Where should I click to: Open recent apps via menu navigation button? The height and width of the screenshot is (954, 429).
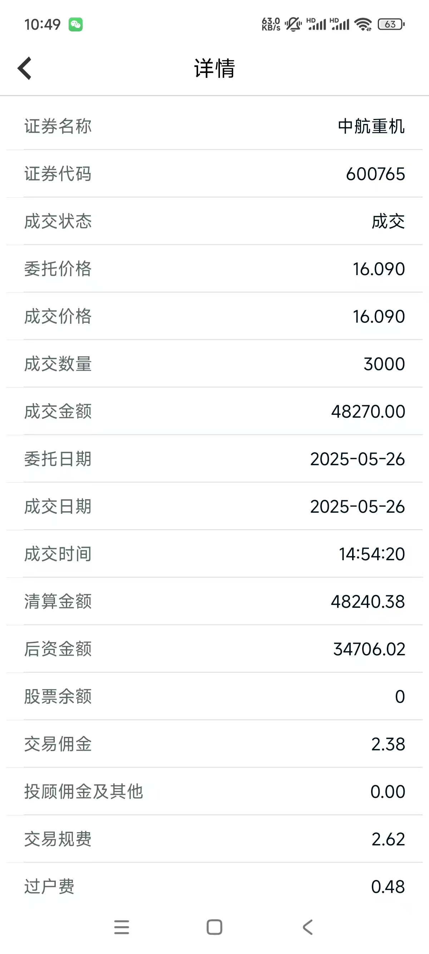[x=122, y=927]
